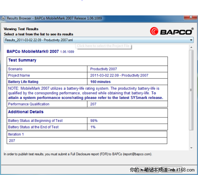Click the 'Performance Qualification' label

click(x=29, y=104)
